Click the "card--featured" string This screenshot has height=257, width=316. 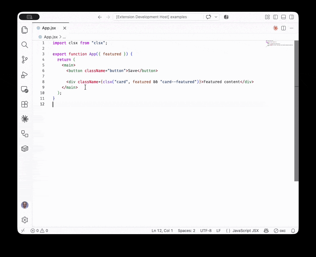click(178, 82)
